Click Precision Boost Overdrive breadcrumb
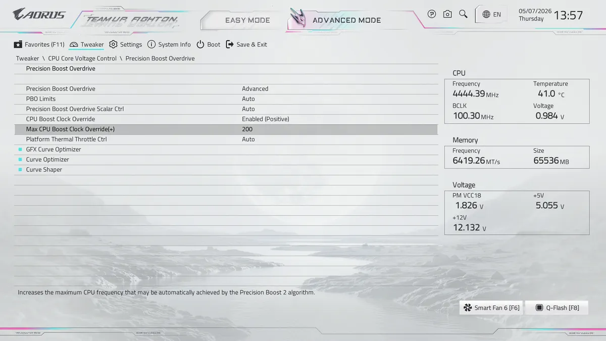 [x=160, y=59]
